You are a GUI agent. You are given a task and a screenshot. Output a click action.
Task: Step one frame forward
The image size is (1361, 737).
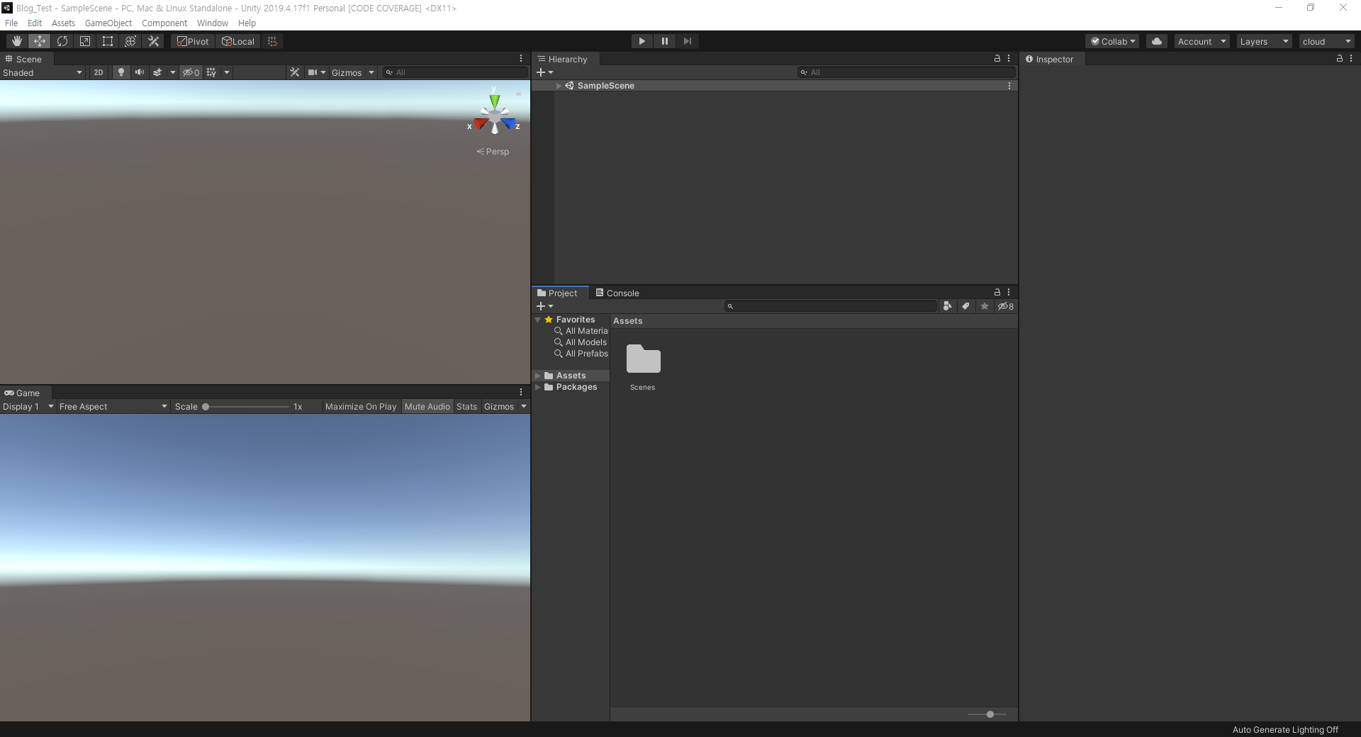coord(688,41)
